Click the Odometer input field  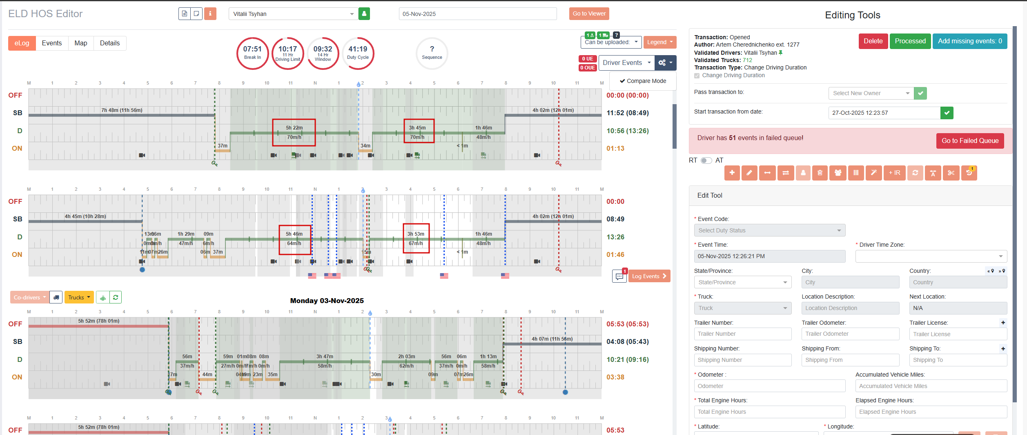(x=770, y=386)
